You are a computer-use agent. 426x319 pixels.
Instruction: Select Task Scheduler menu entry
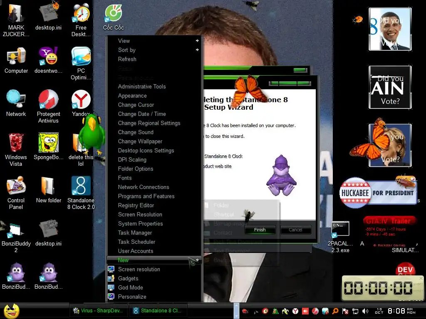(x=154, y=242)
